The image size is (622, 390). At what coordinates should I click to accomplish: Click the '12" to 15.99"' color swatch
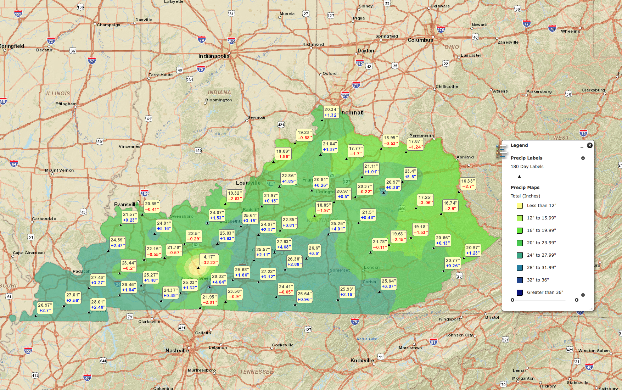[520, 218]
